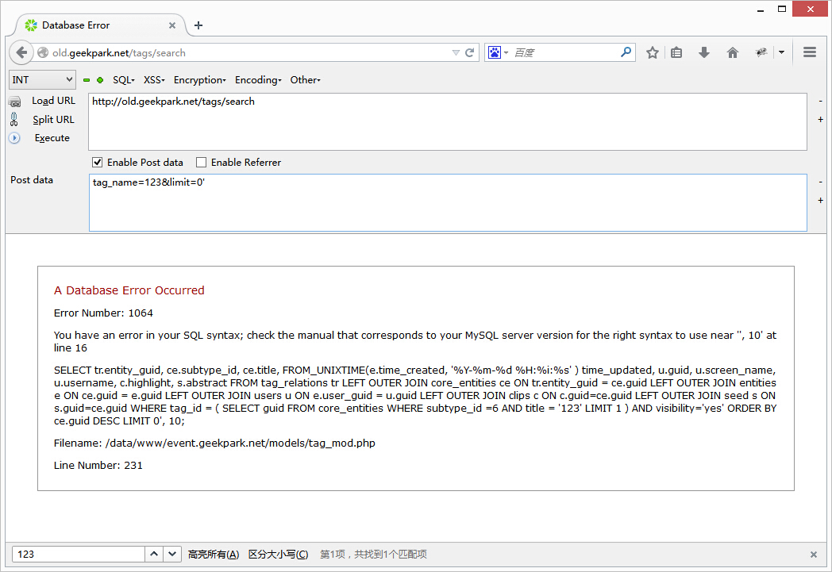The image size is (832, 572).
Task: Click the Baidu search input field
Action: point(564,52)
